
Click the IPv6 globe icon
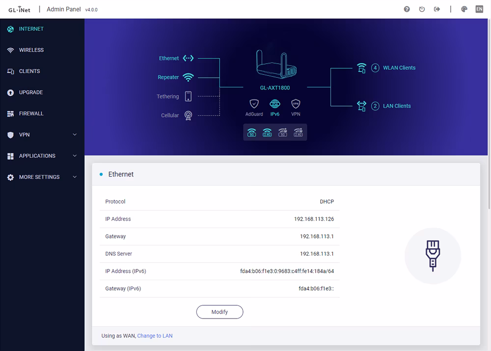(x=275, y=104)
